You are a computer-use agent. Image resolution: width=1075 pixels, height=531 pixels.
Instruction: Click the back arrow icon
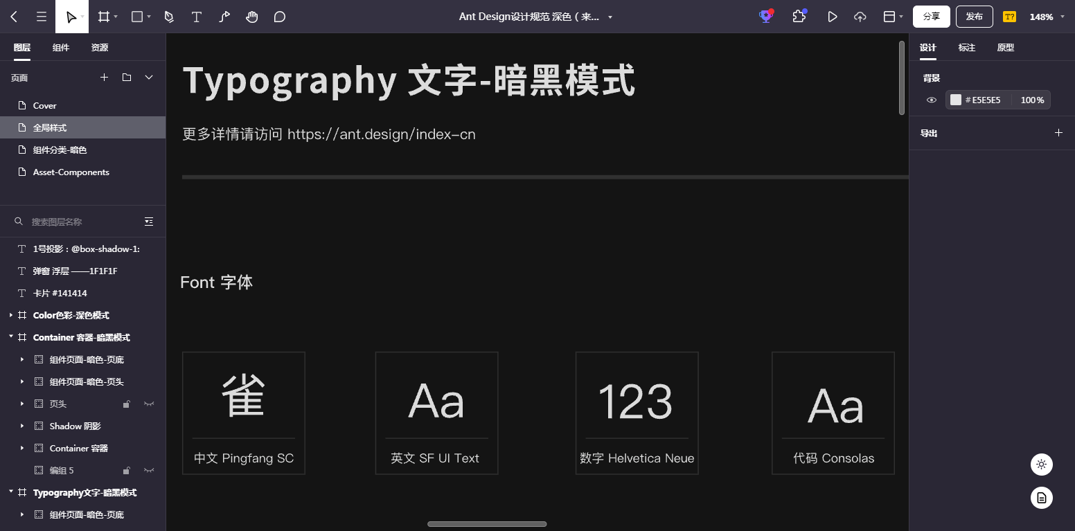tap(14, 17)
